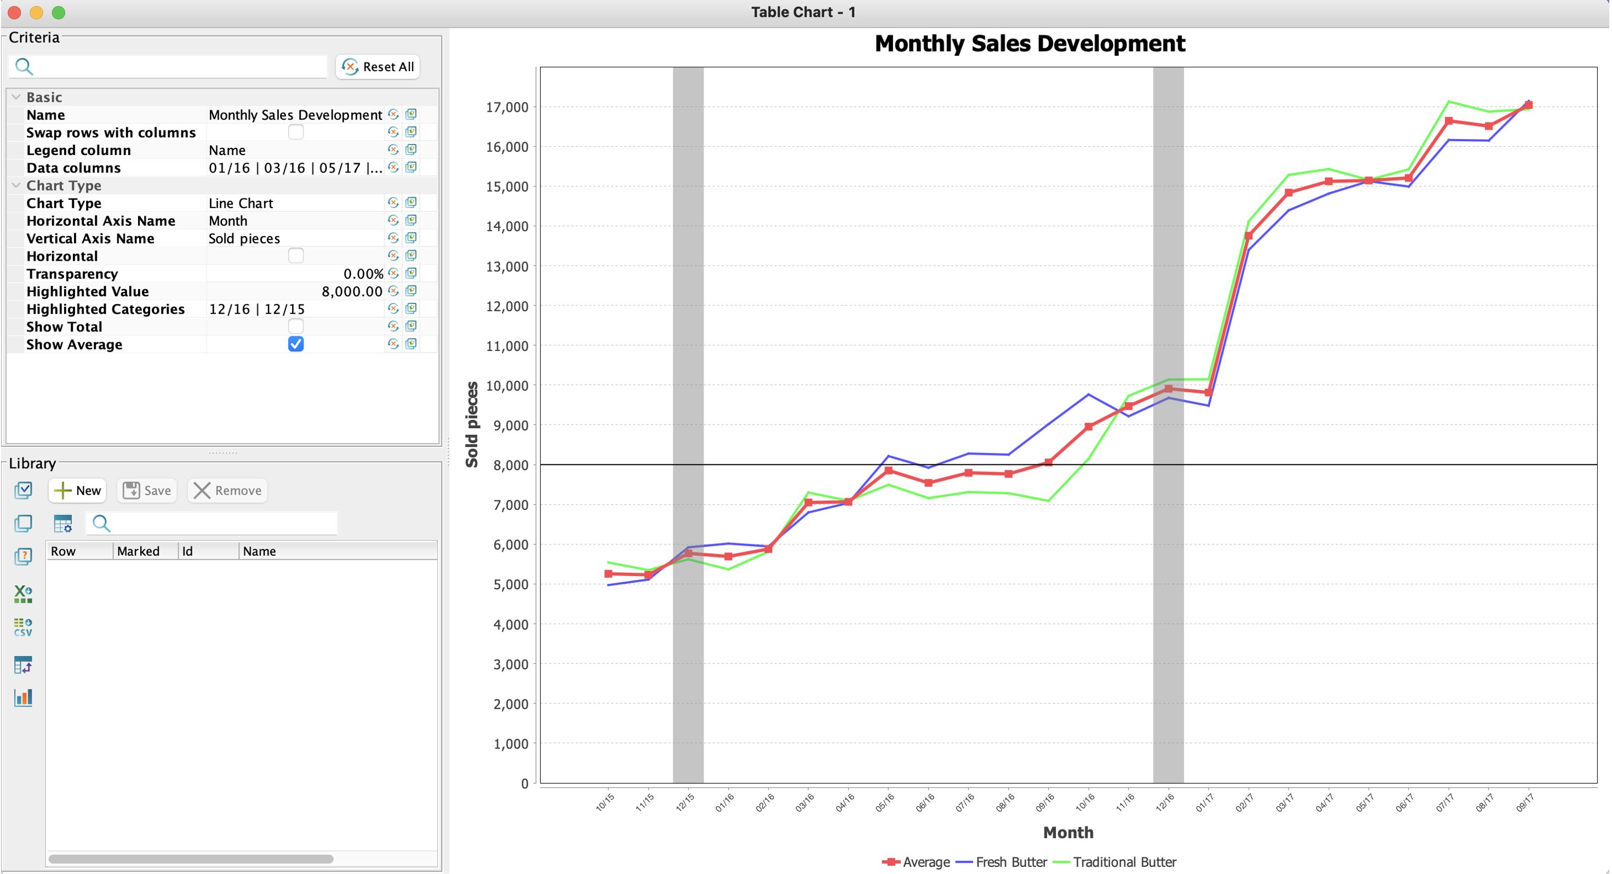Viewport: 1612px width, 874px height.
Task: Edit Vertical Axis Name value Sold pieces
Action: click(295, 238)
